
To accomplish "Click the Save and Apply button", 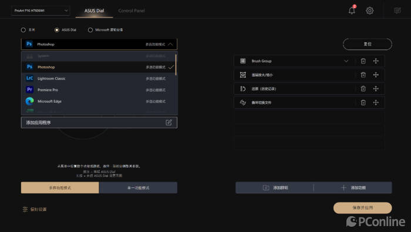I will (x=362, y=207).
